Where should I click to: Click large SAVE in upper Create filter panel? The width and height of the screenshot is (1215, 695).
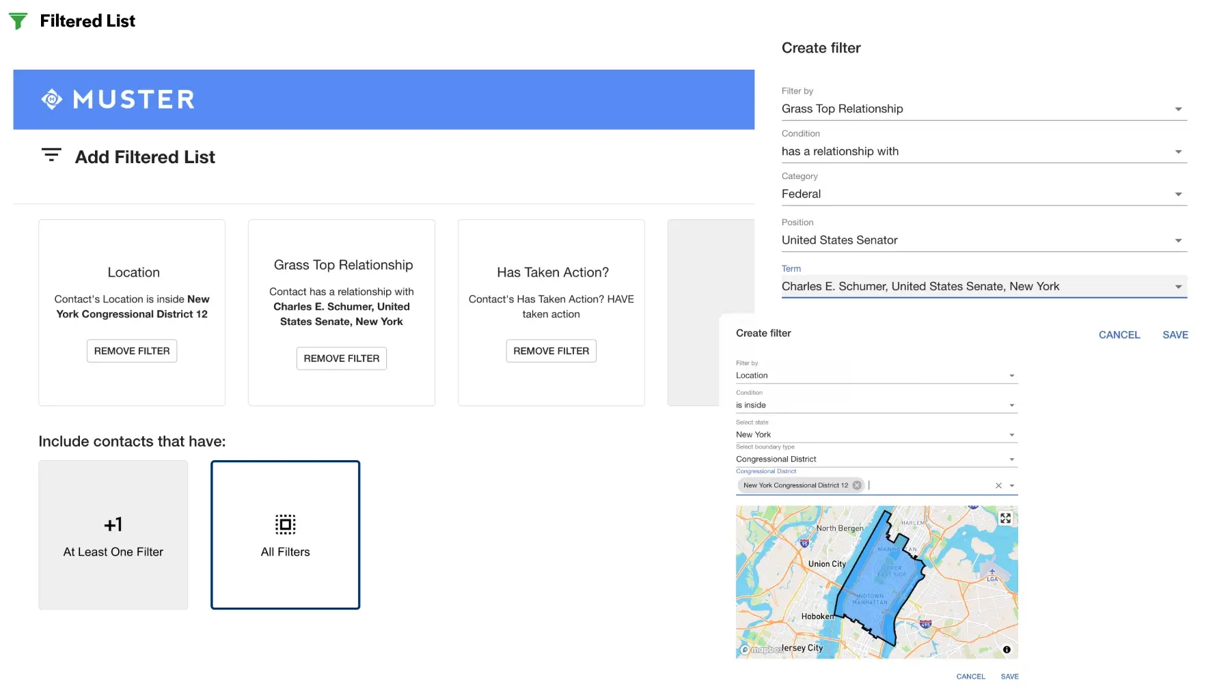point(1175,335)
